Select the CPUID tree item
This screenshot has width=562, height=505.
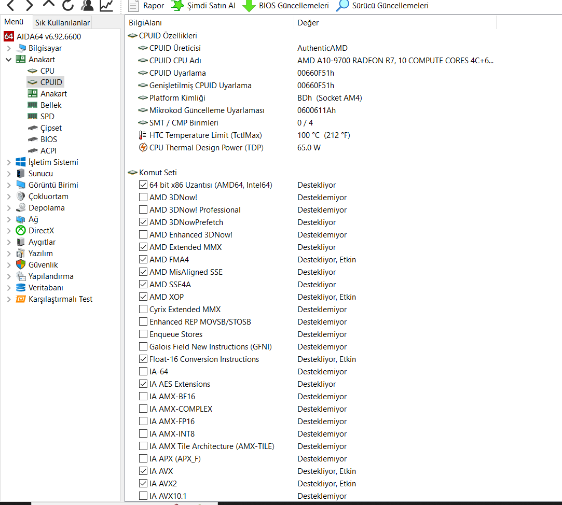pyautogui.click(x=51, y=82)
